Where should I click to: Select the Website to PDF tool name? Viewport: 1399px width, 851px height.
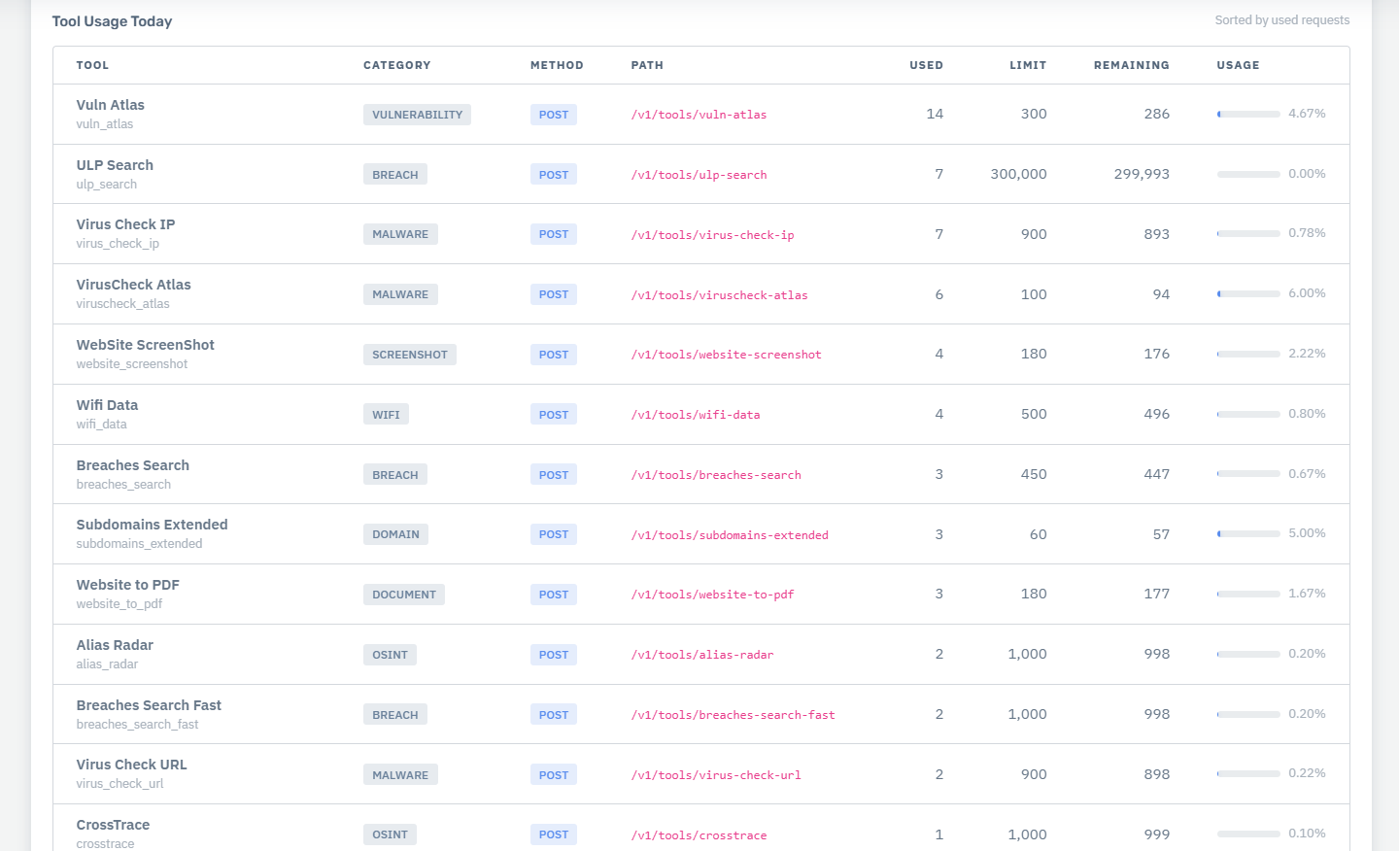(x=127, y=585)
